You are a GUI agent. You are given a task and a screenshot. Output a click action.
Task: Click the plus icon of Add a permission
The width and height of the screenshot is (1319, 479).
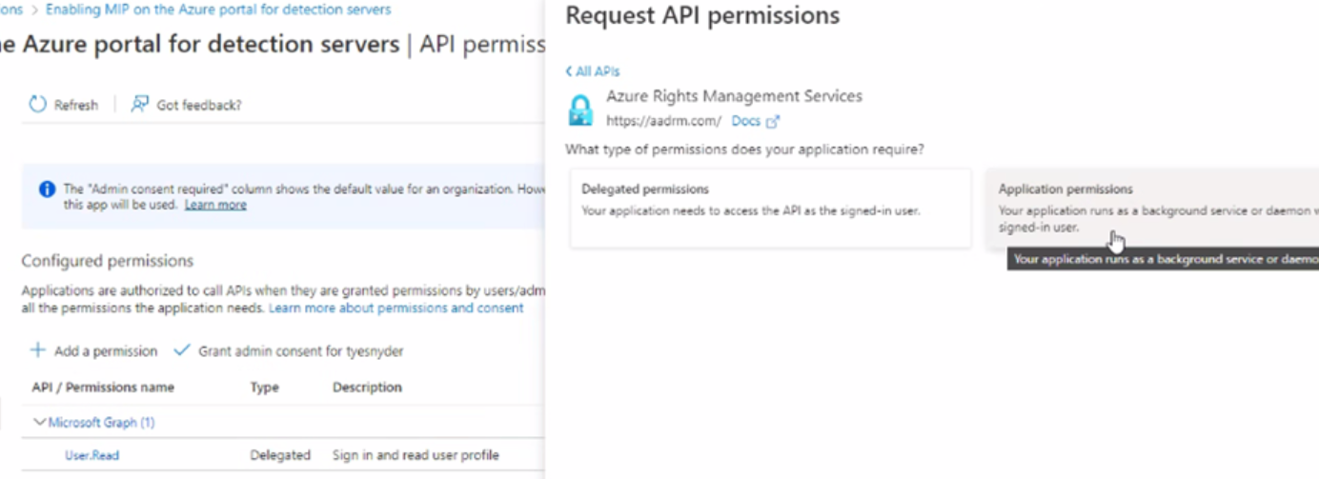(x=38, y=350)
